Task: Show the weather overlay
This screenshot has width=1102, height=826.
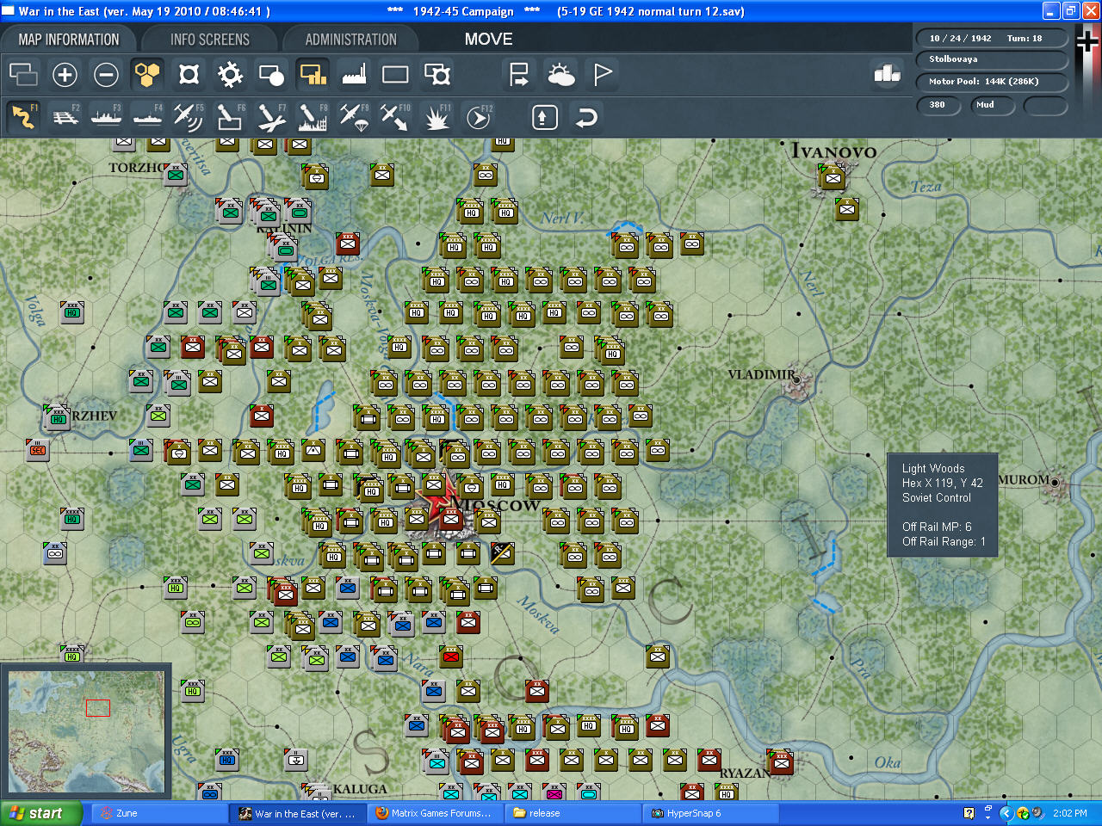Action: tap(560, 75)
